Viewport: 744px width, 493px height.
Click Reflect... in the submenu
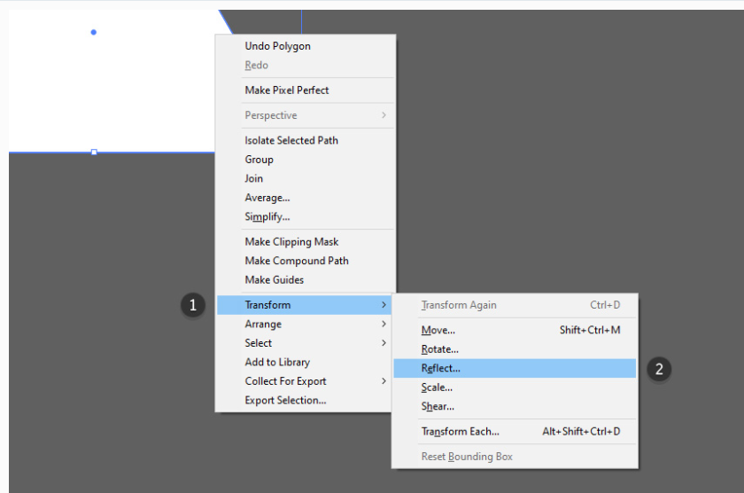point(441,368)
